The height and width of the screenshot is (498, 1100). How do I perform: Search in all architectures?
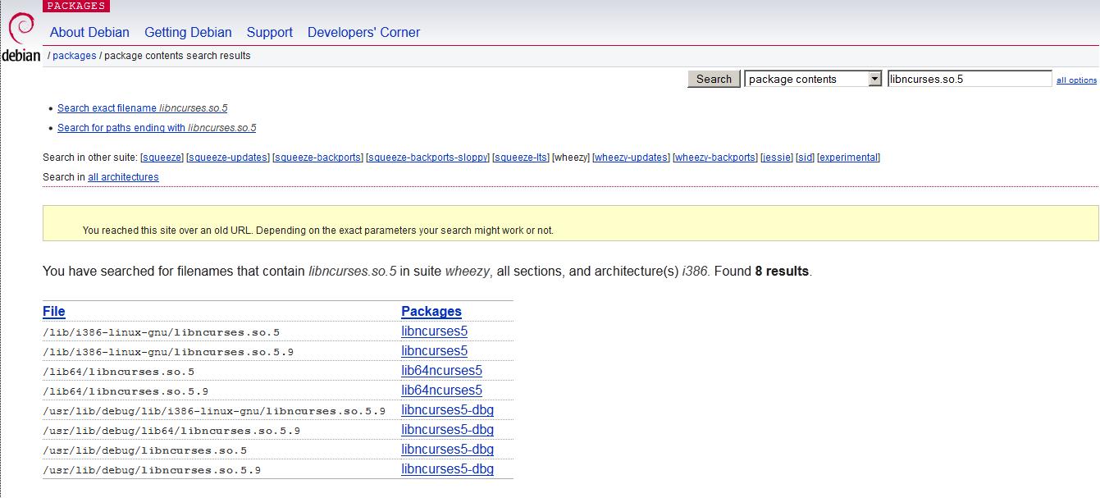124,177
